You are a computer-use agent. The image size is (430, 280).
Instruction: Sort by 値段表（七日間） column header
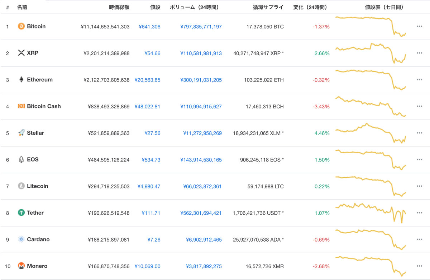point(384,7)
